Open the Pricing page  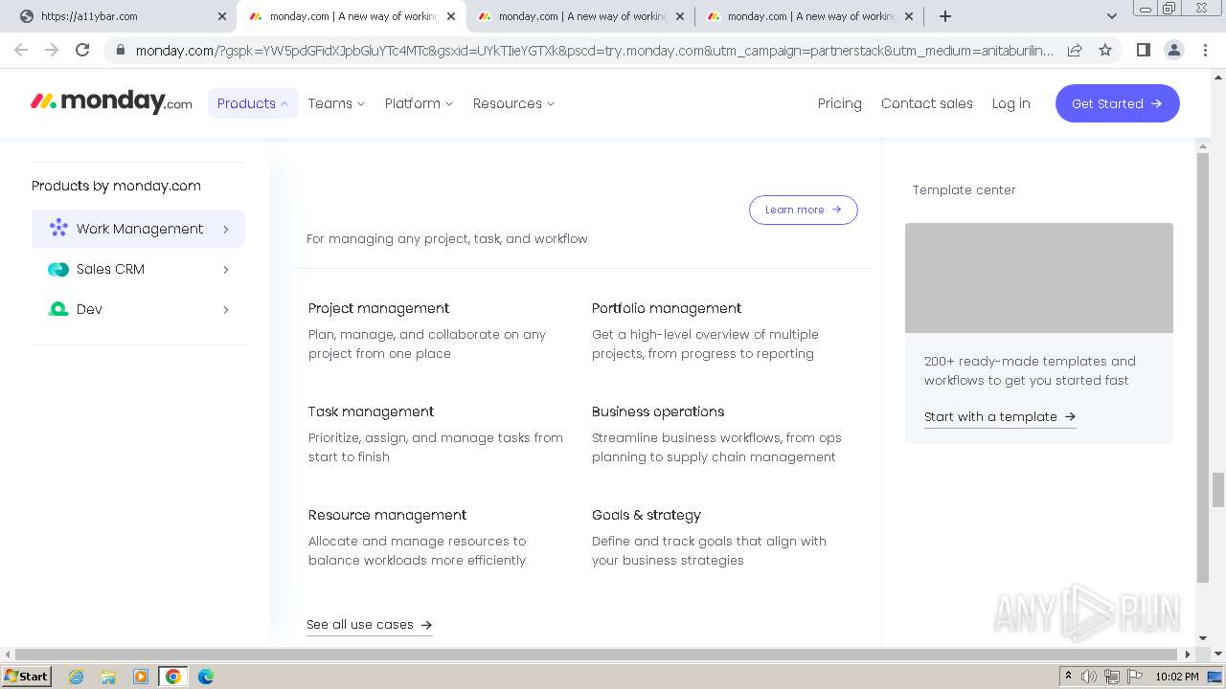pyautogui.click(x=840, y=103)
